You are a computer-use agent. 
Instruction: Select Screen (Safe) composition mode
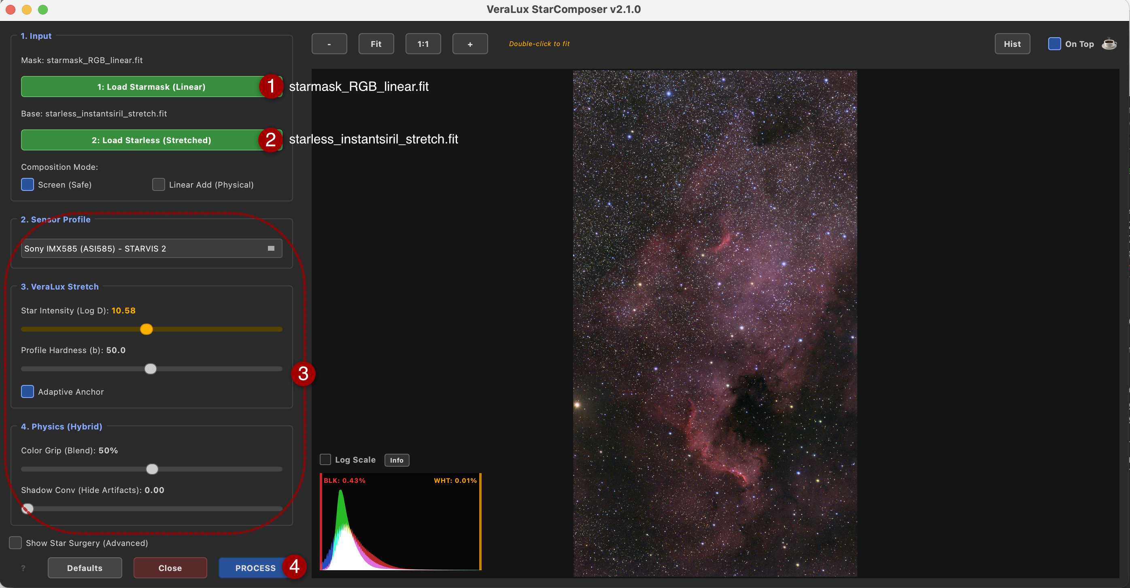click(x=27, y=184)
